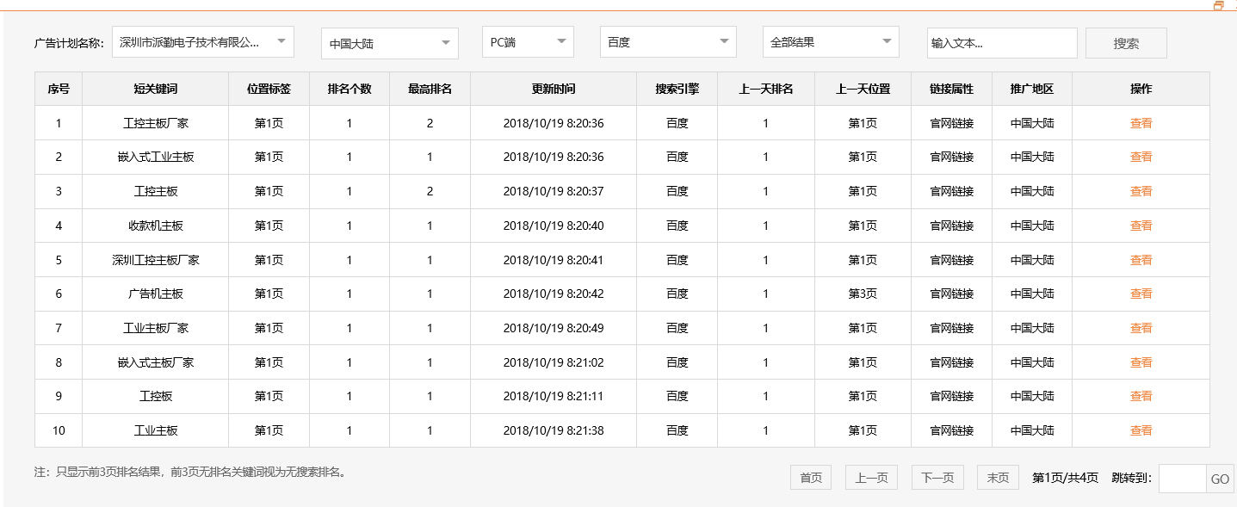Open the 百度 search engine dropdown
This screenshot has width=1237, height=507.
[x=668, y=41]
